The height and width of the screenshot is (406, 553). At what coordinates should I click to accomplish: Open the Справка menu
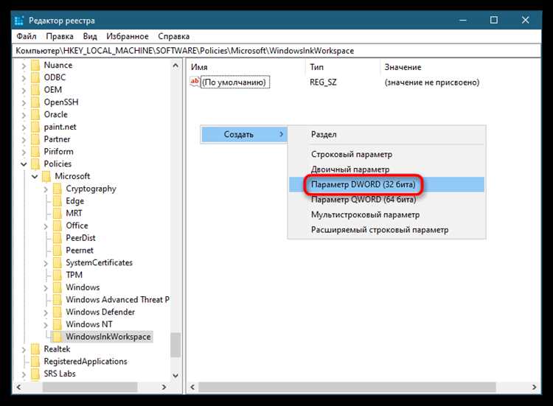173,36
